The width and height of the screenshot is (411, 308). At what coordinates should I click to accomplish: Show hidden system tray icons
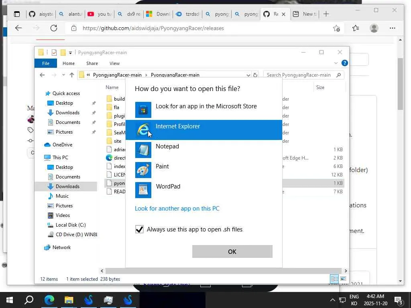[332, 300]
